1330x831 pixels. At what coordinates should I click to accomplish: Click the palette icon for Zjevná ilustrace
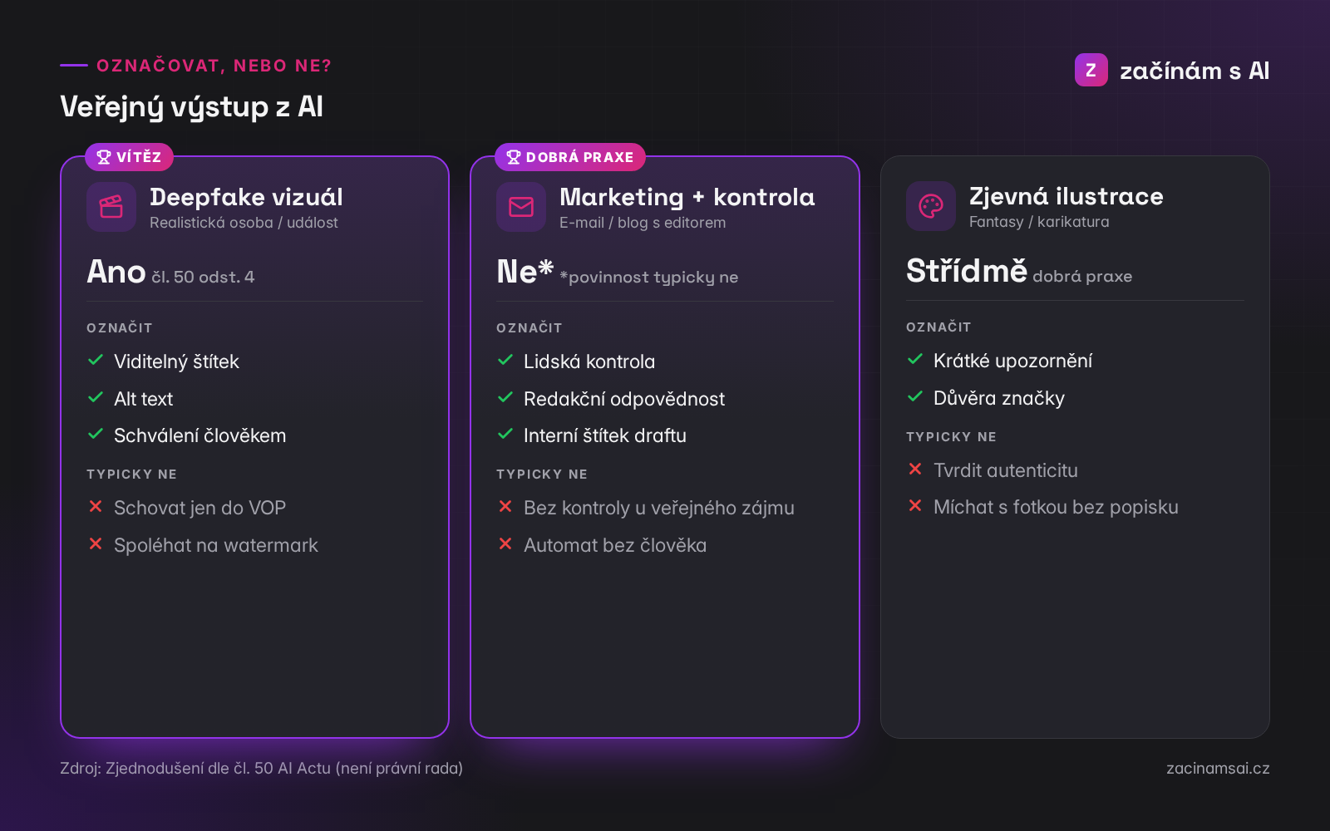pos(931,205)
